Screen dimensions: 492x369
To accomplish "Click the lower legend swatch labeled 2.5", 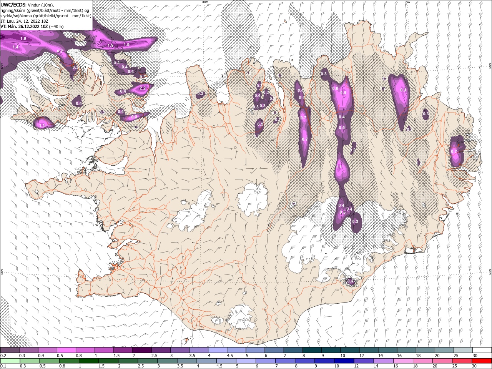I will pos(148,361).
